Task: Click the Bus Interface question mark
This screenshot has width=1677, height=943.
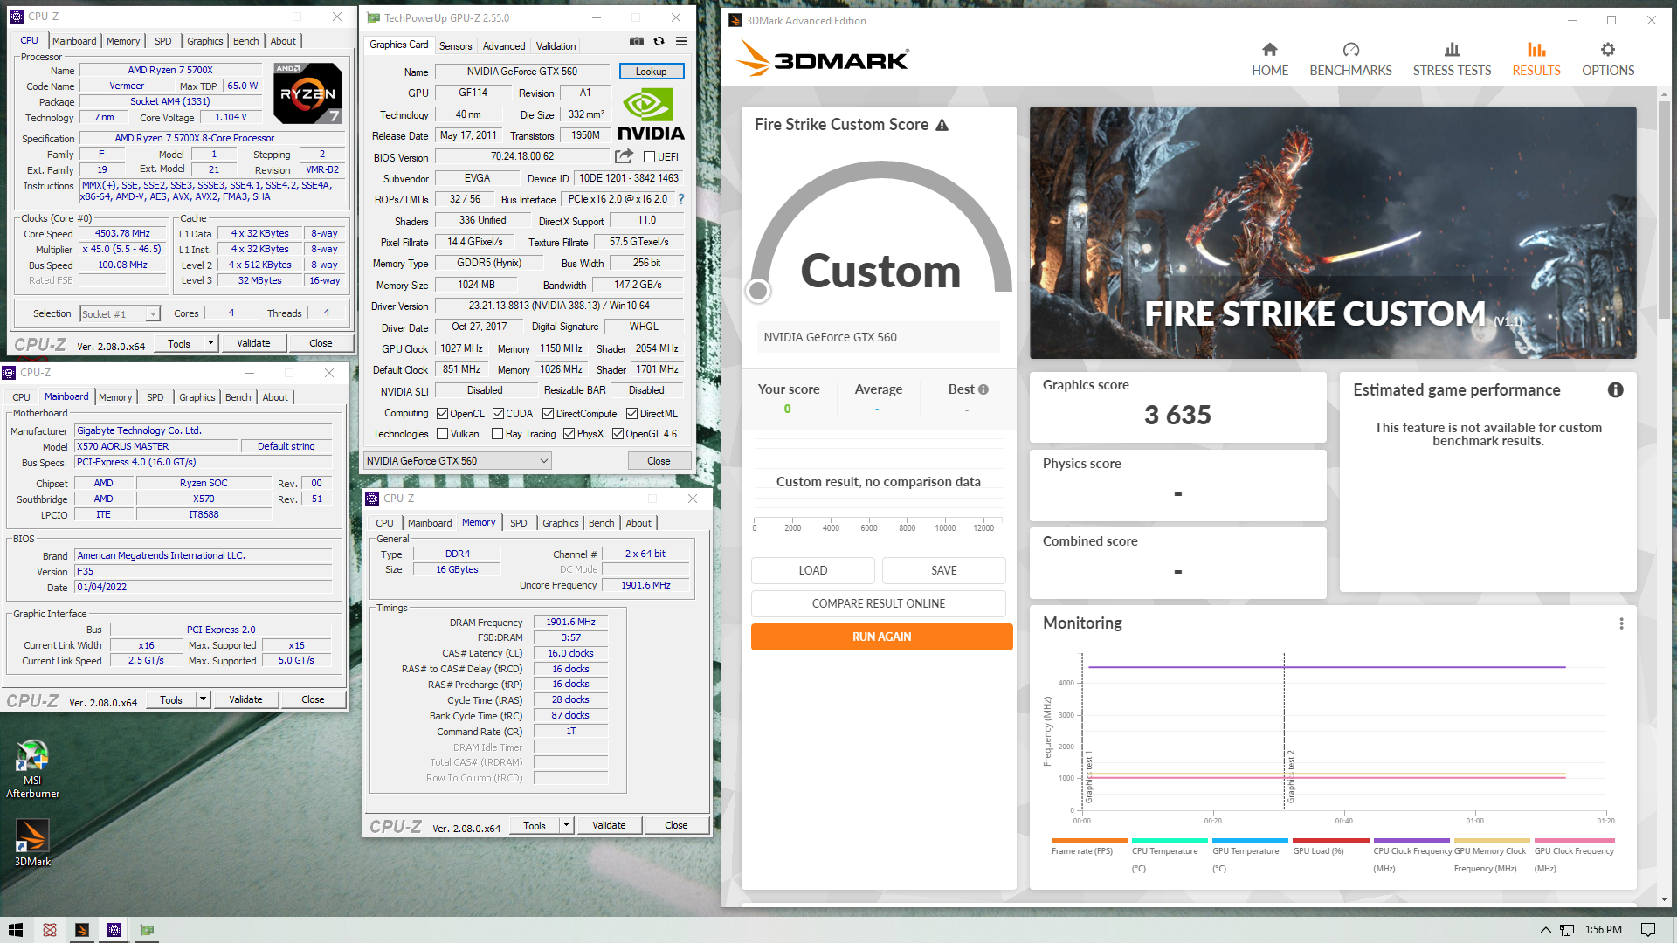Action: [681, 199]
